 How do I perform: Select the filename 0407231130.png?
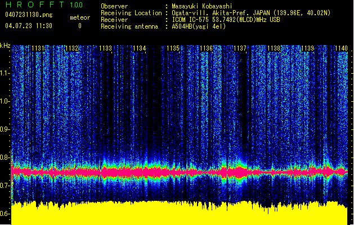[29, 15]
